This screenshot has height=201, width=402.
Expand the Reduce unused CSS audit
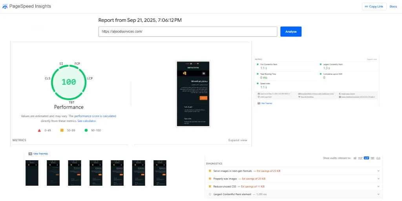coord(378,187)
